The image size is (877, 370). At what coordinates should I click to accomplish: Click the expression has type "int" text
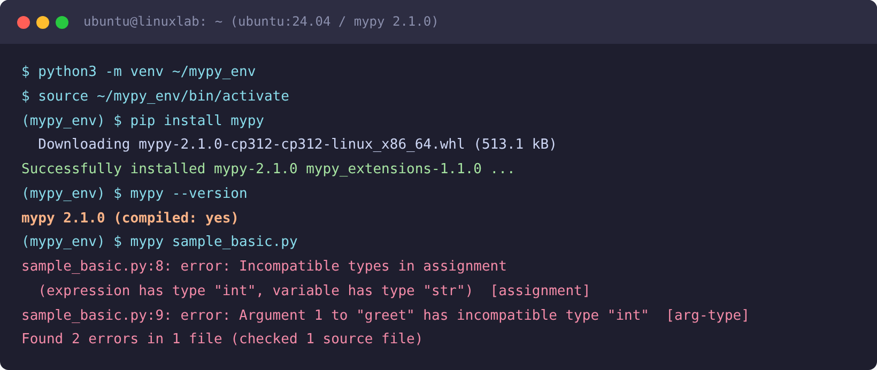(151, 291)
